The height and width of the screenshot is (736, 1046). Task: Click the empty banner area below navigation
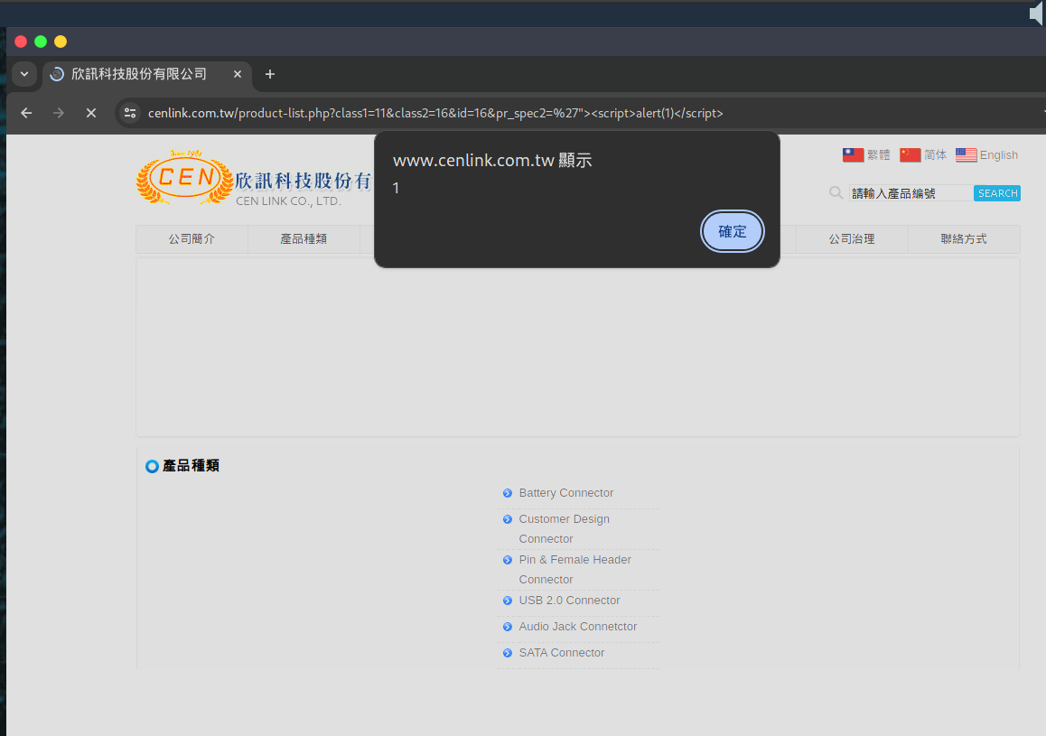[578, 348]
